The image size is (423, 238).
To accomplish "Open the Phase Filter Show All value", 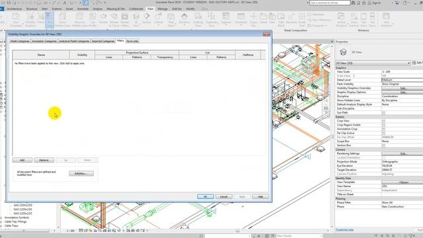I will coord(402,202).
